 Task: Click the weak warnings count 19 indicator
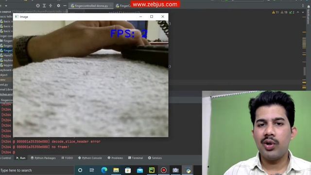pos(284,12)
